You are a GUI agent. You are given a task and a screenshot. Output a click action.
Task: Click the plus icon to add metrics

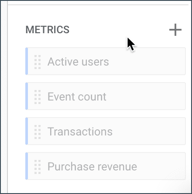175,30
